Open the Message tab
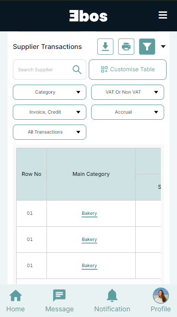This screenshot has height=317, width=177. tap(59, 301)
